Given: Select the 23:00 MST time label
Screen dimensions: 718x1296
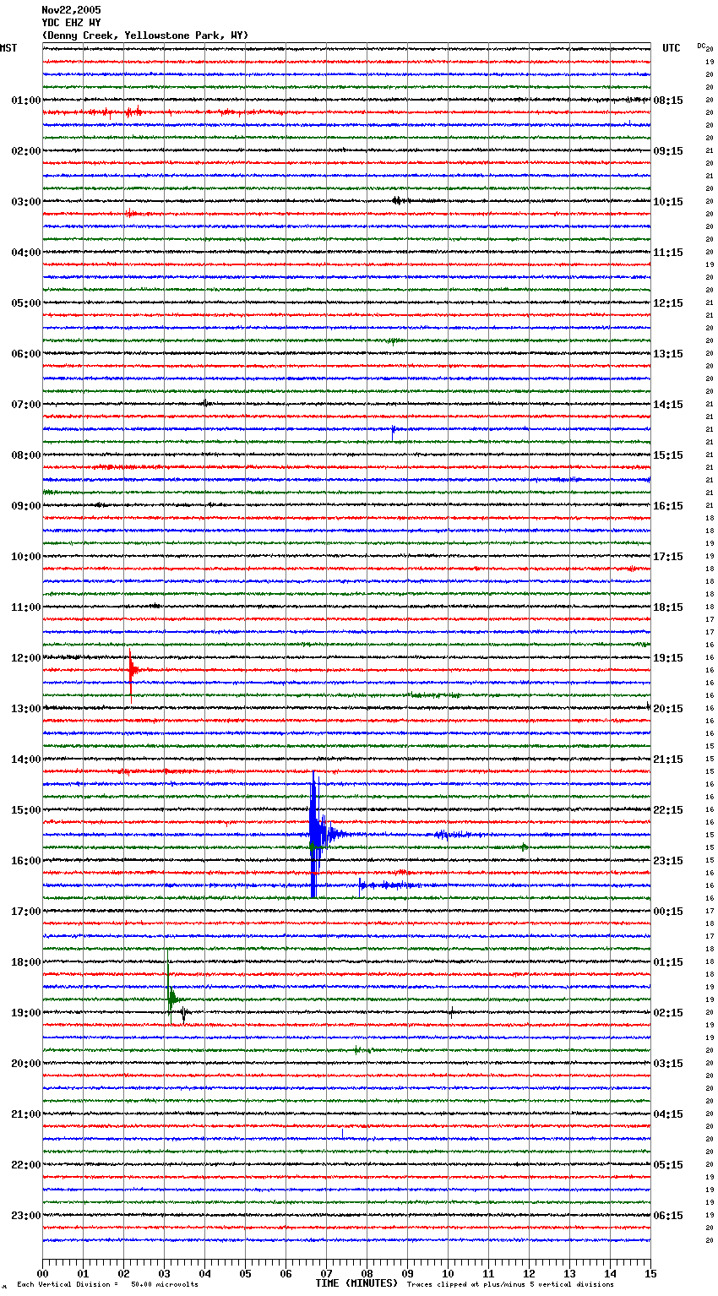Looking at the screenshot, I should click(25, 1216).
